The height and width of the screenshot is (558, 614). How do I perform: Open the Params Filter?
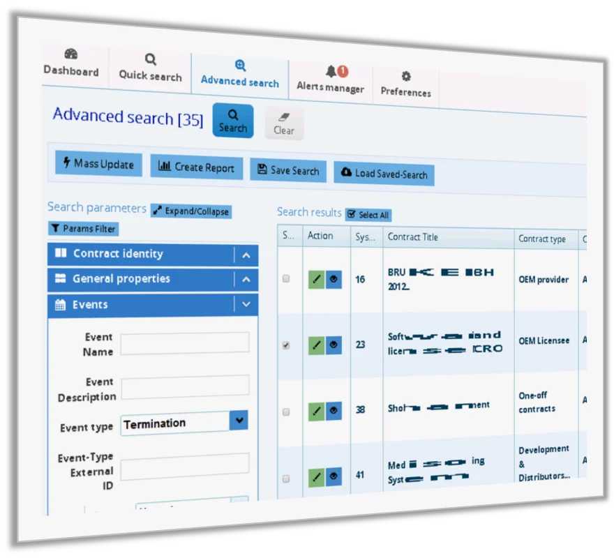(x=84, y=228)
